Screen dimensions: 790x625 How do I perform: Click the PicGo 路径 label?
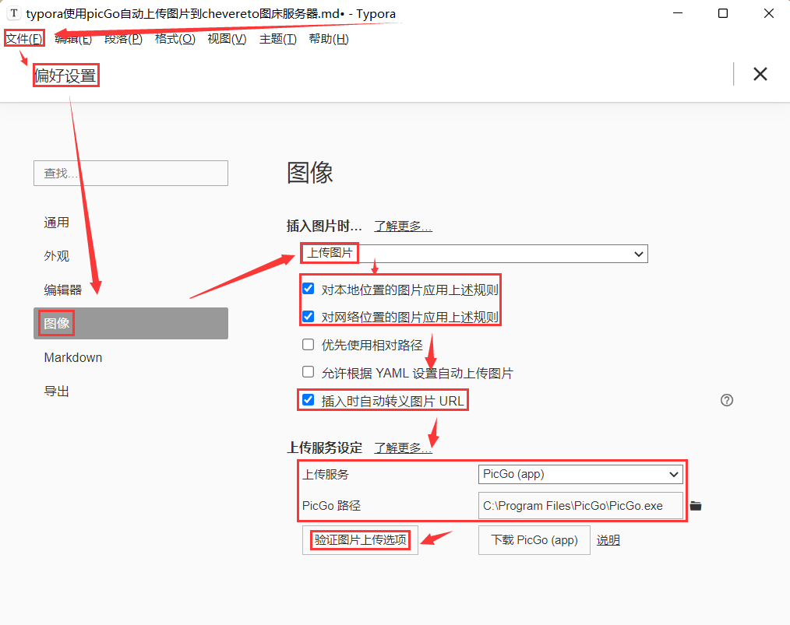(x=332, y=506)
